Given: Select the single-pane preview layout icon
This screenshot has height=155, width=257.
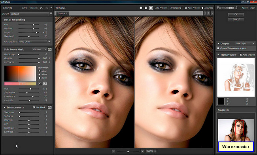Looking at the screenshot, I should click(141, 8).
